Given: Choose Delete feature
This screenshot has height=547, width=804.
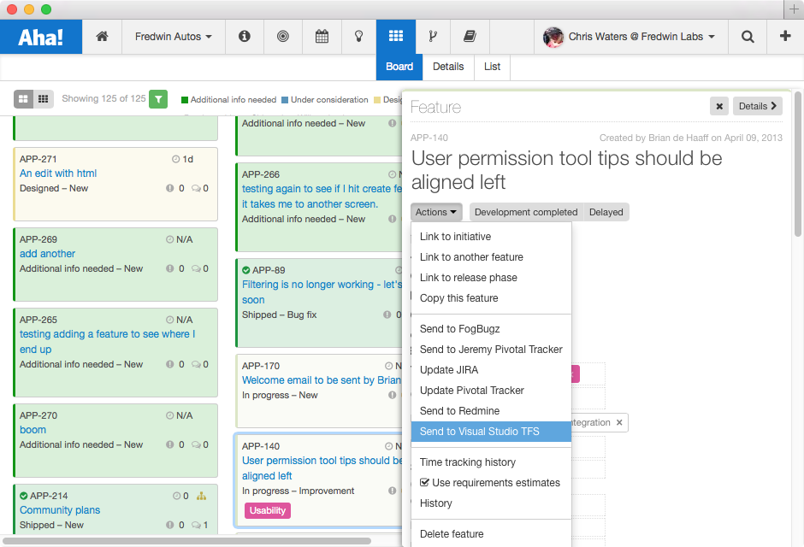Looking at the screenshot, I should (491, 533).
